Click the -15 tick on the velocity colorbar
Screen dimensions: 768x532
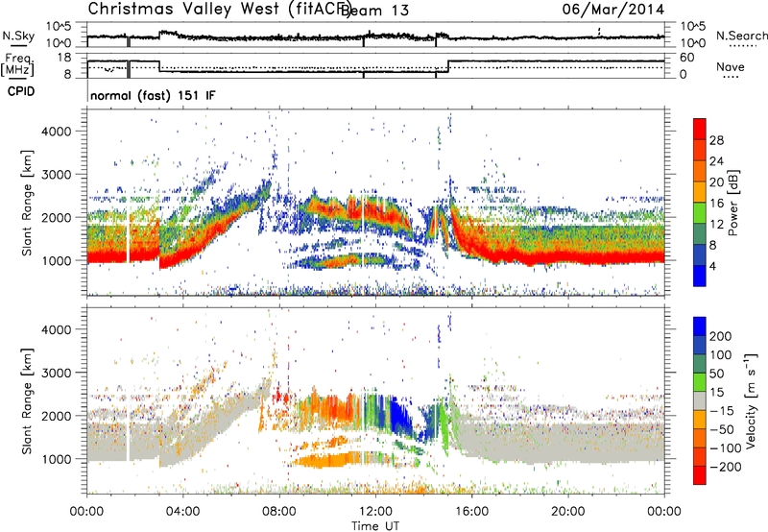click(722, 412)
